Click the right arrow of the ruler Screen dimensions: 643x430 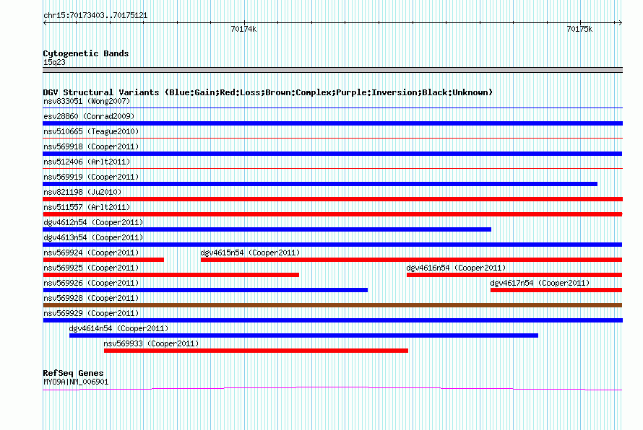[x=620, y=22]
